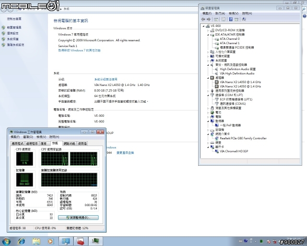Click blue Help question-mark toolbar icon

(x=231, y=19)
